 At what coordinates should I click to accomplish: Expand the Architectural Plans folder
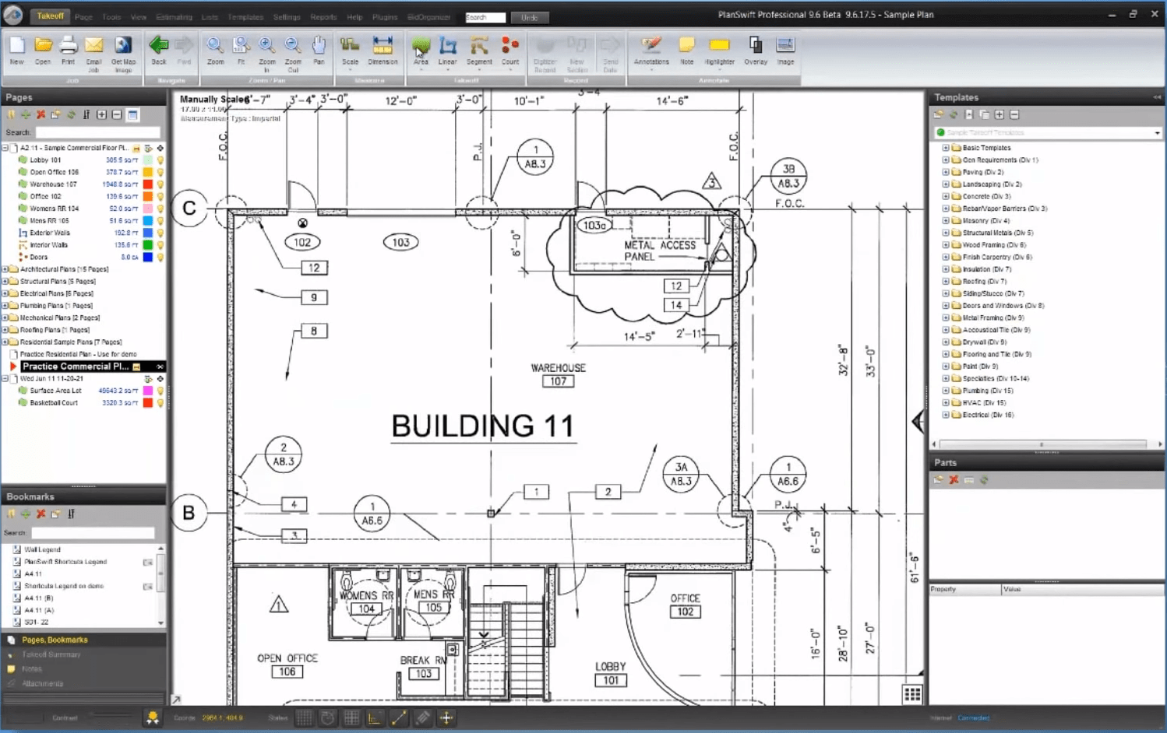(x=5, y=269)
